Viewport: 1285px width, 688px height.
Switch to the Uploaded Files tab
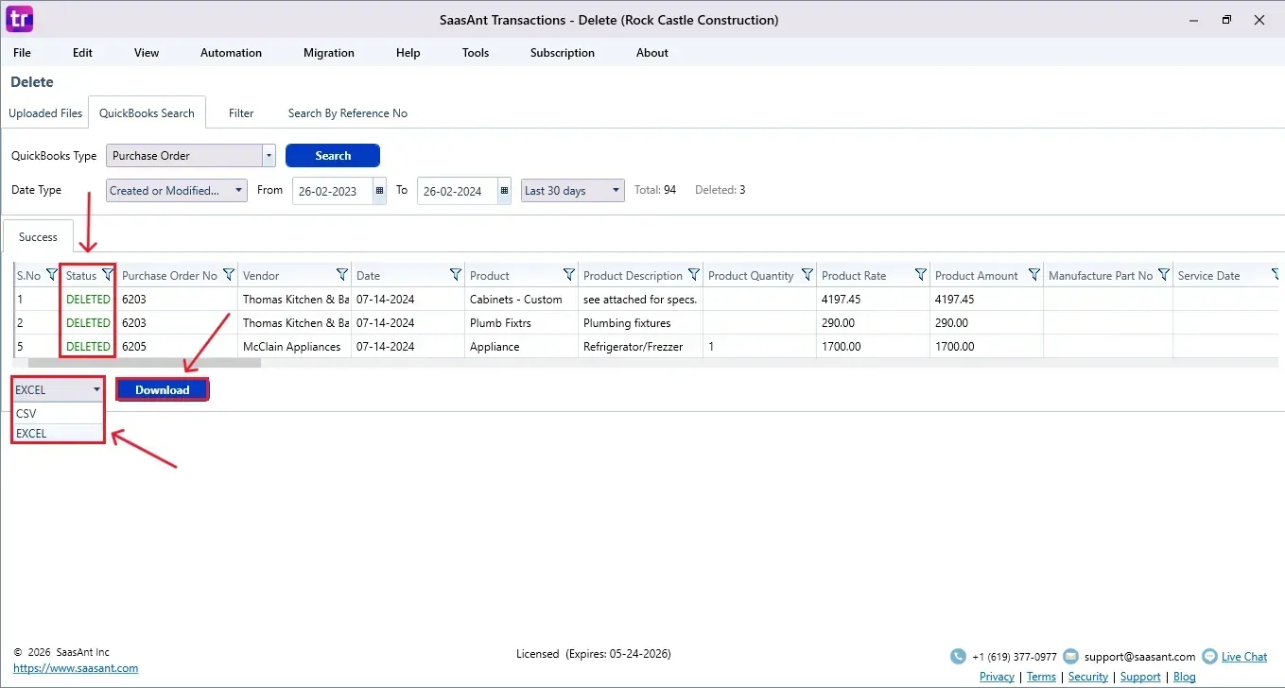pyautogui.click(x=45, y=113)
